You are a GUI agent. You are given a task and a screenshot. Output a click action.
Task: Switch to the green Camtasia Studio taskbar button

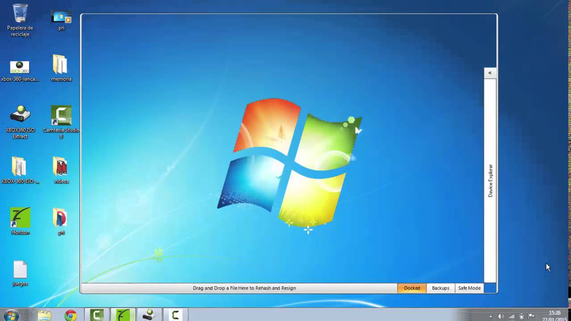point(97,315)
